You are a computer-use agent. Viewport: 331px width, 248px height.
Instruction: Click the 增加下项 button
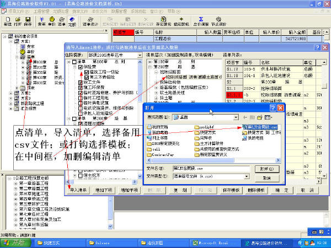pos(104,190)
